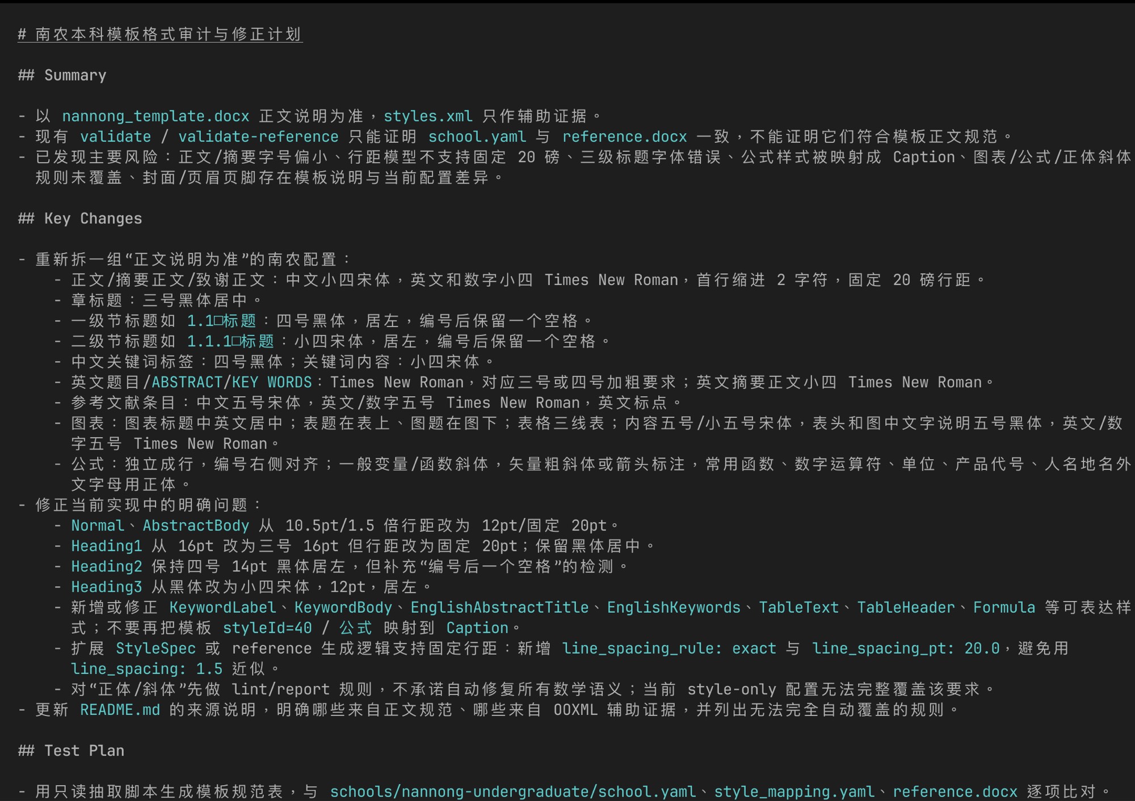Image resolution: width=1135 pixels, height=801 pixels.
Task: Click the '## Test Plan' heading
Action: point(71,751)
